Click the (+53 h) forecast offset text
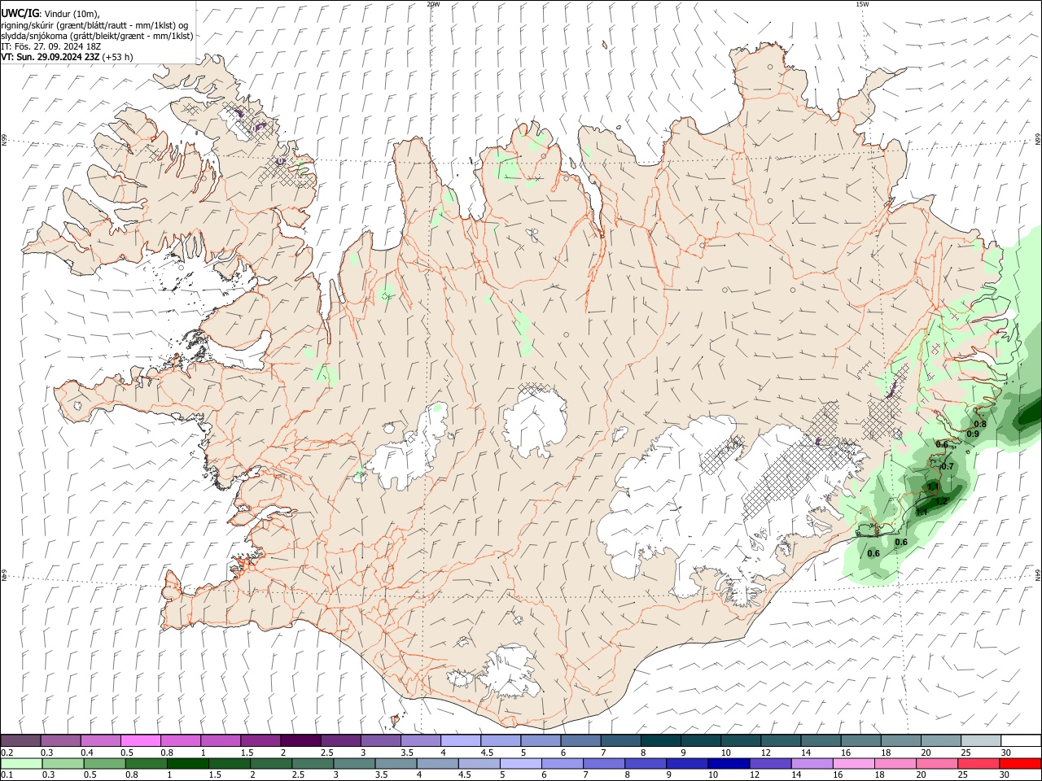Viewport: 1042px width, 781px height. tap(118, 57)
